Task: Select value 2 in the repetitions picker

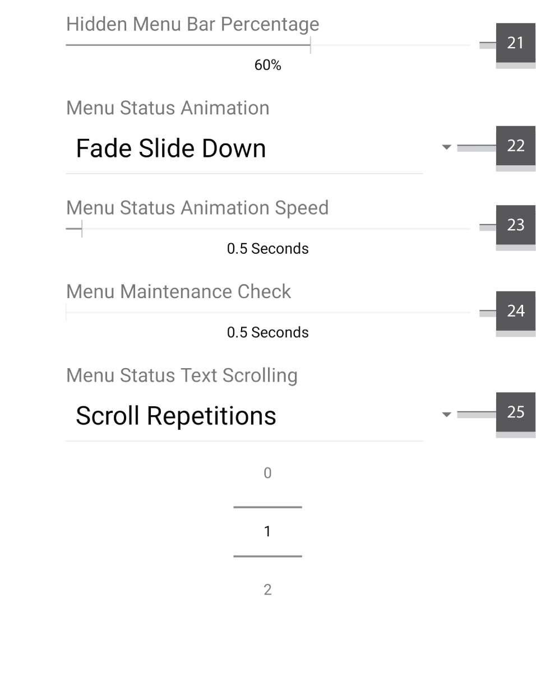Action: 267,589
